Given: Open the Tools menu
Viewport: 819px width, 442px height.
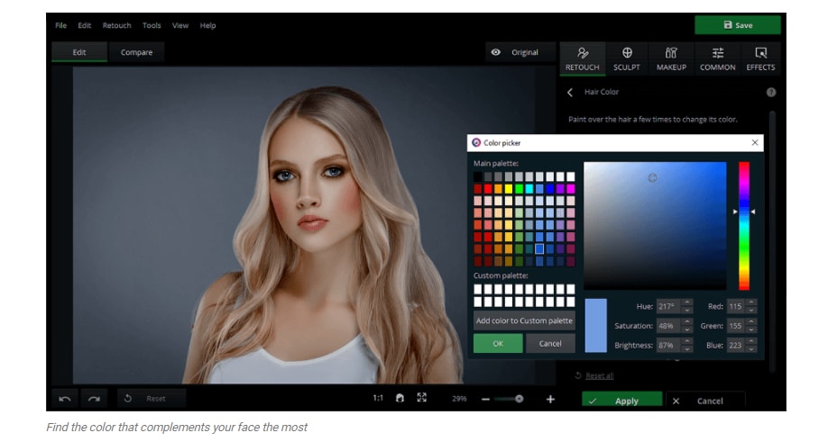Looking at the screenshot, I should click(152, 25).
